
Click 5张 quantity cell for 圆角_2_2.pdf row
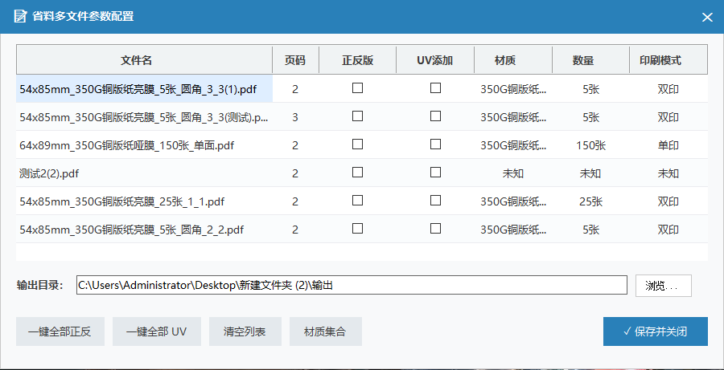coord(591,230)
